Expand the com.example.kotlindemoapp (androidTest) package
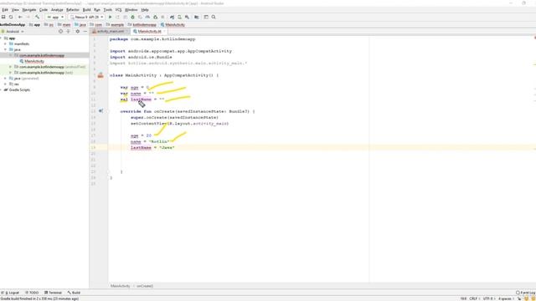 click(11, 67)
